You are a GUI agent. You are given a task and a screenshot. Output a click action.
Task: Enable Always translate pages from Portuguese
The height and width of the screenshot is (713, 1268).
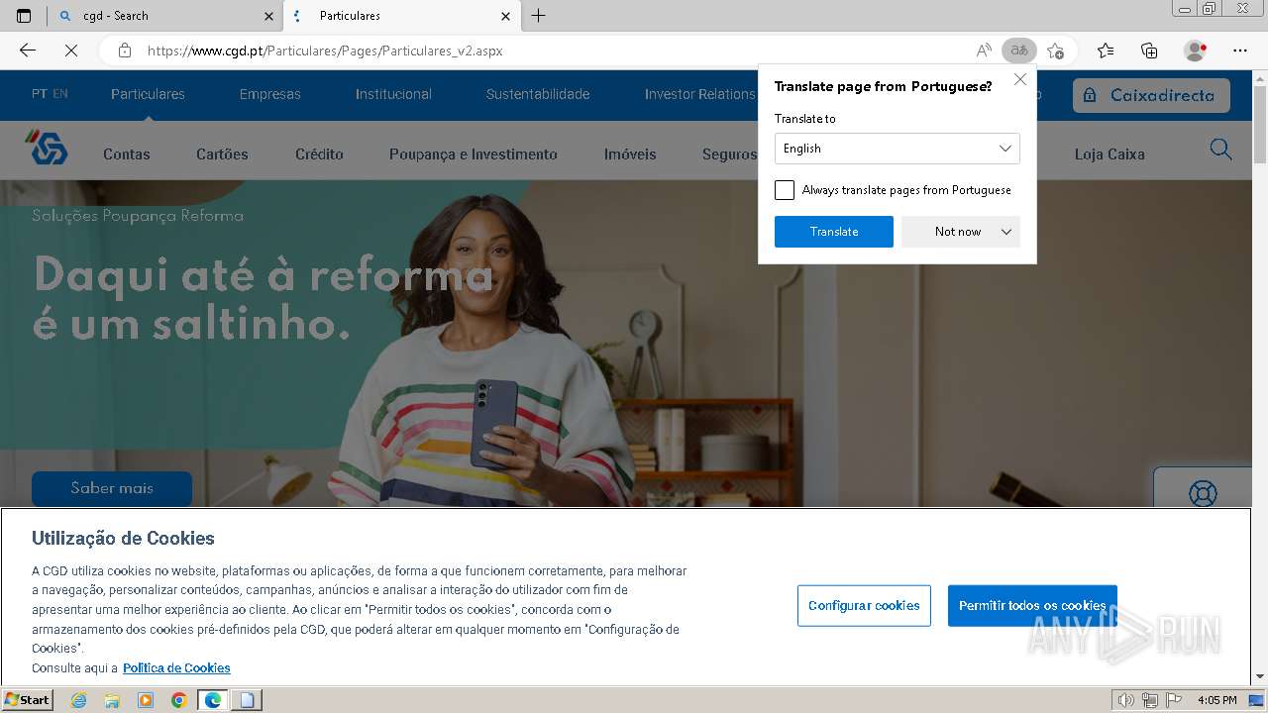coord(785,190)
